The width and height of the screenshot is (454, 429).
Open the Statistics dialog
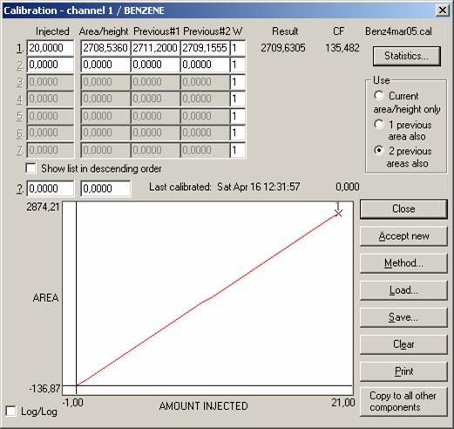(407, 56)
